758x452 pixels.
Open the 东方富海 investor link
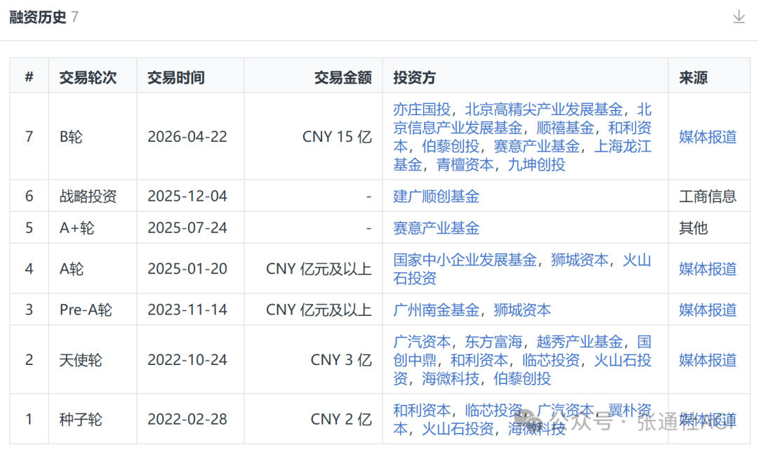click(493, 342)
